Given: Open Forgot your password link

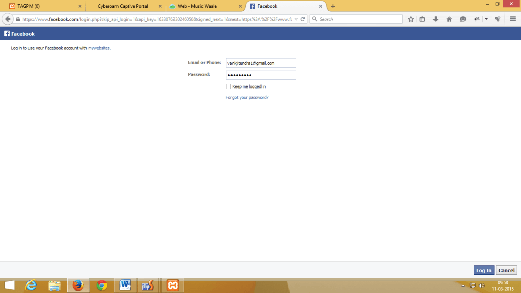Looking at the screenshot, I should (x=247, y=97).
